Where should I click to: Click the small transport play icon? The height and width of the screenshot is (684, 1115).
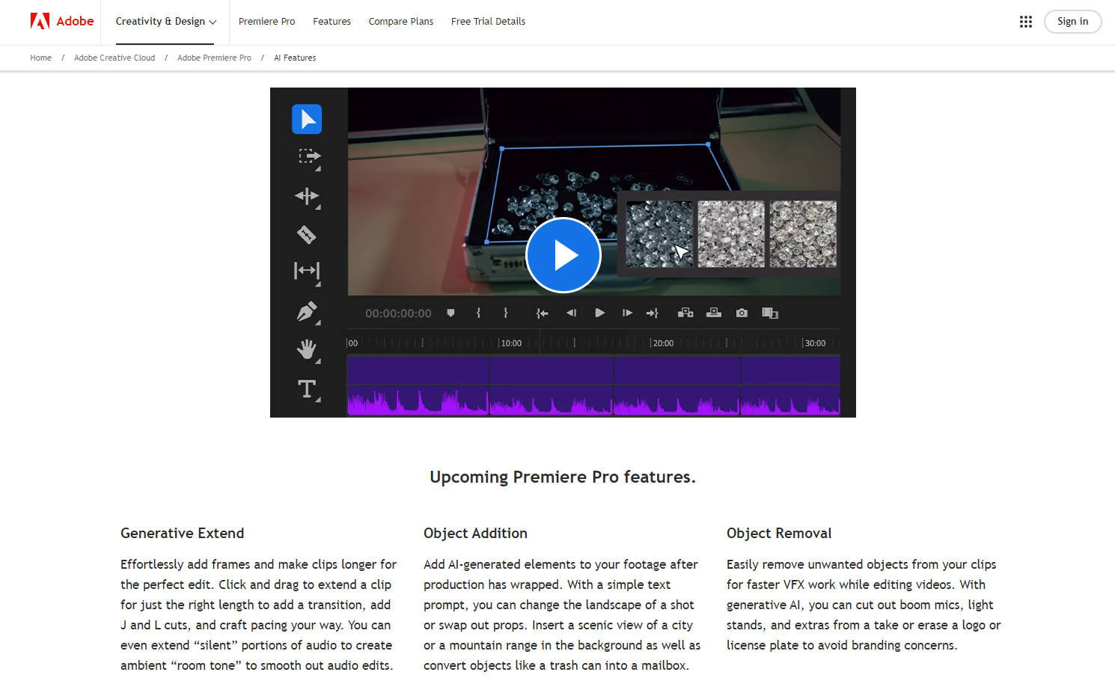tap(599, 313)
